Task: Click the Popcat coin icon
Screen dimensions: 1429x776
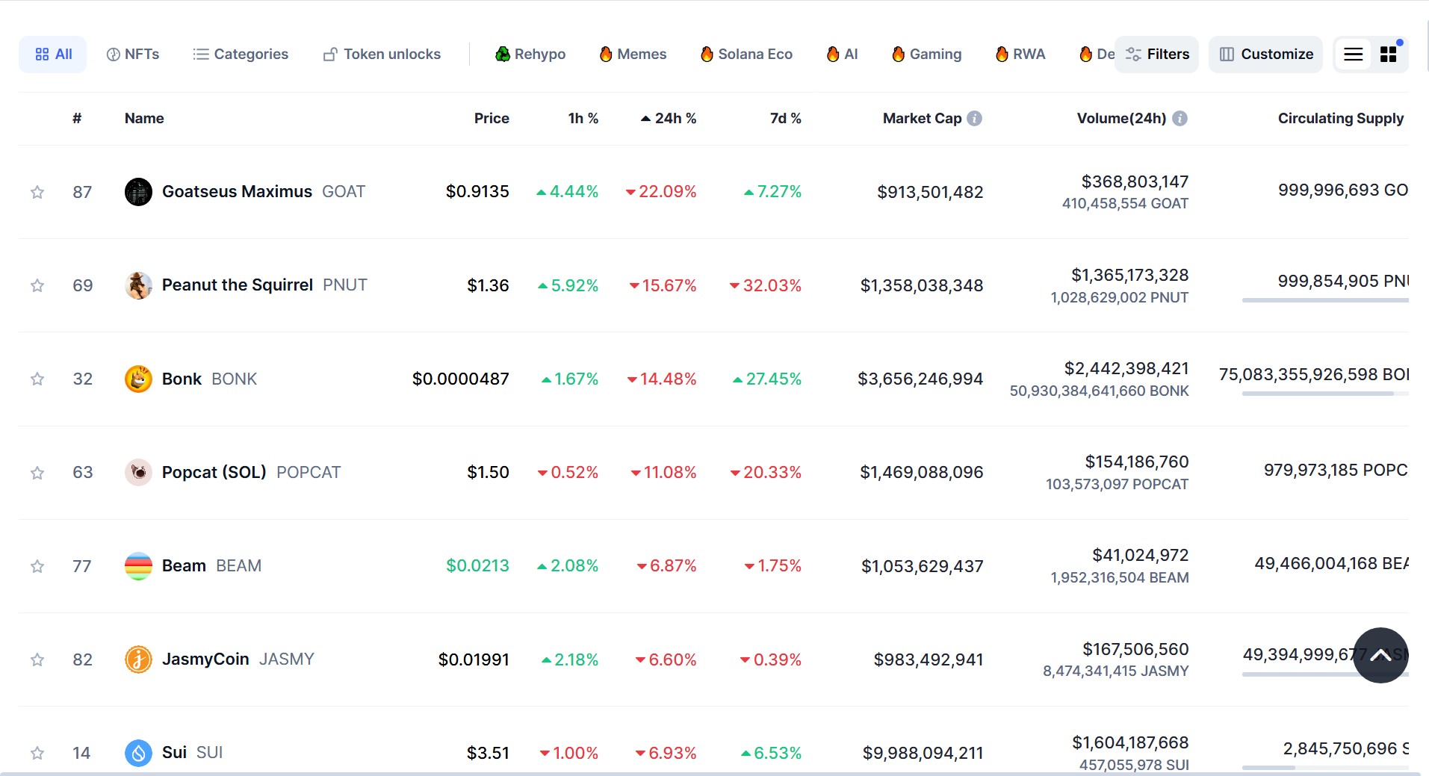Action: (138, 472)
